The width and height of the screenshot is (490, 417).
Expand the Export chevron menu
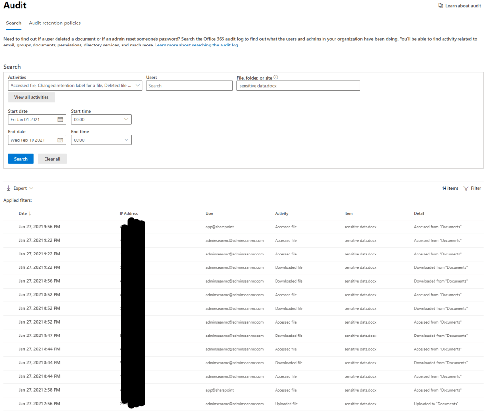pos(31,188)
